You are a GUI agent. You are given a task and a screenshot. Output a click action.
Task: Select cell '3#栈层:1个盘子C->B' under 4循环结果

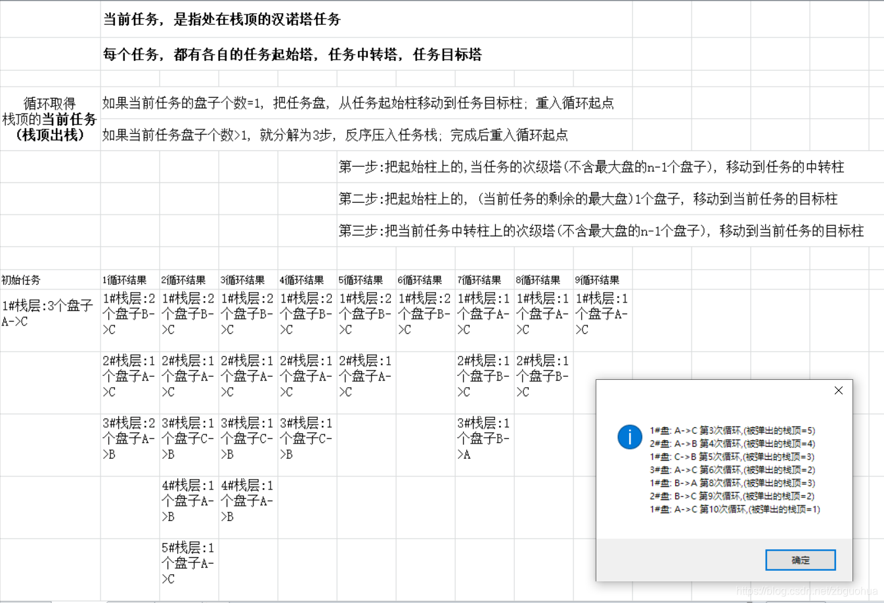point(307,445)
